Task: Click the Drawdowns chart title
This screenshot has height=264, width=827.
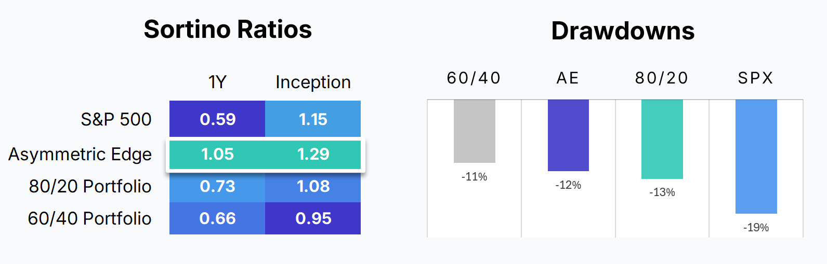Action: coord(623,31)
